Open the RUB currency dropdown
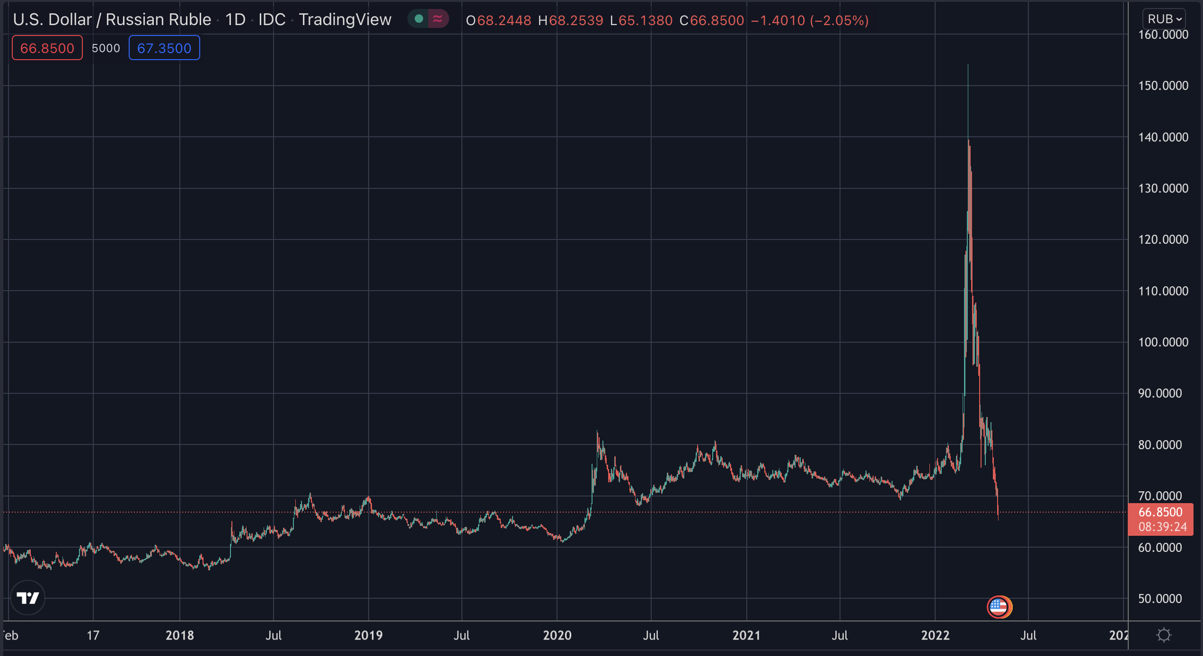1203x656 pixels. point(1164,19)
